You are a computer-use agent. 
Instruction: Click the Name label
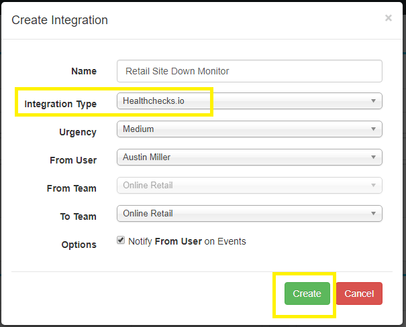[84, 71]
